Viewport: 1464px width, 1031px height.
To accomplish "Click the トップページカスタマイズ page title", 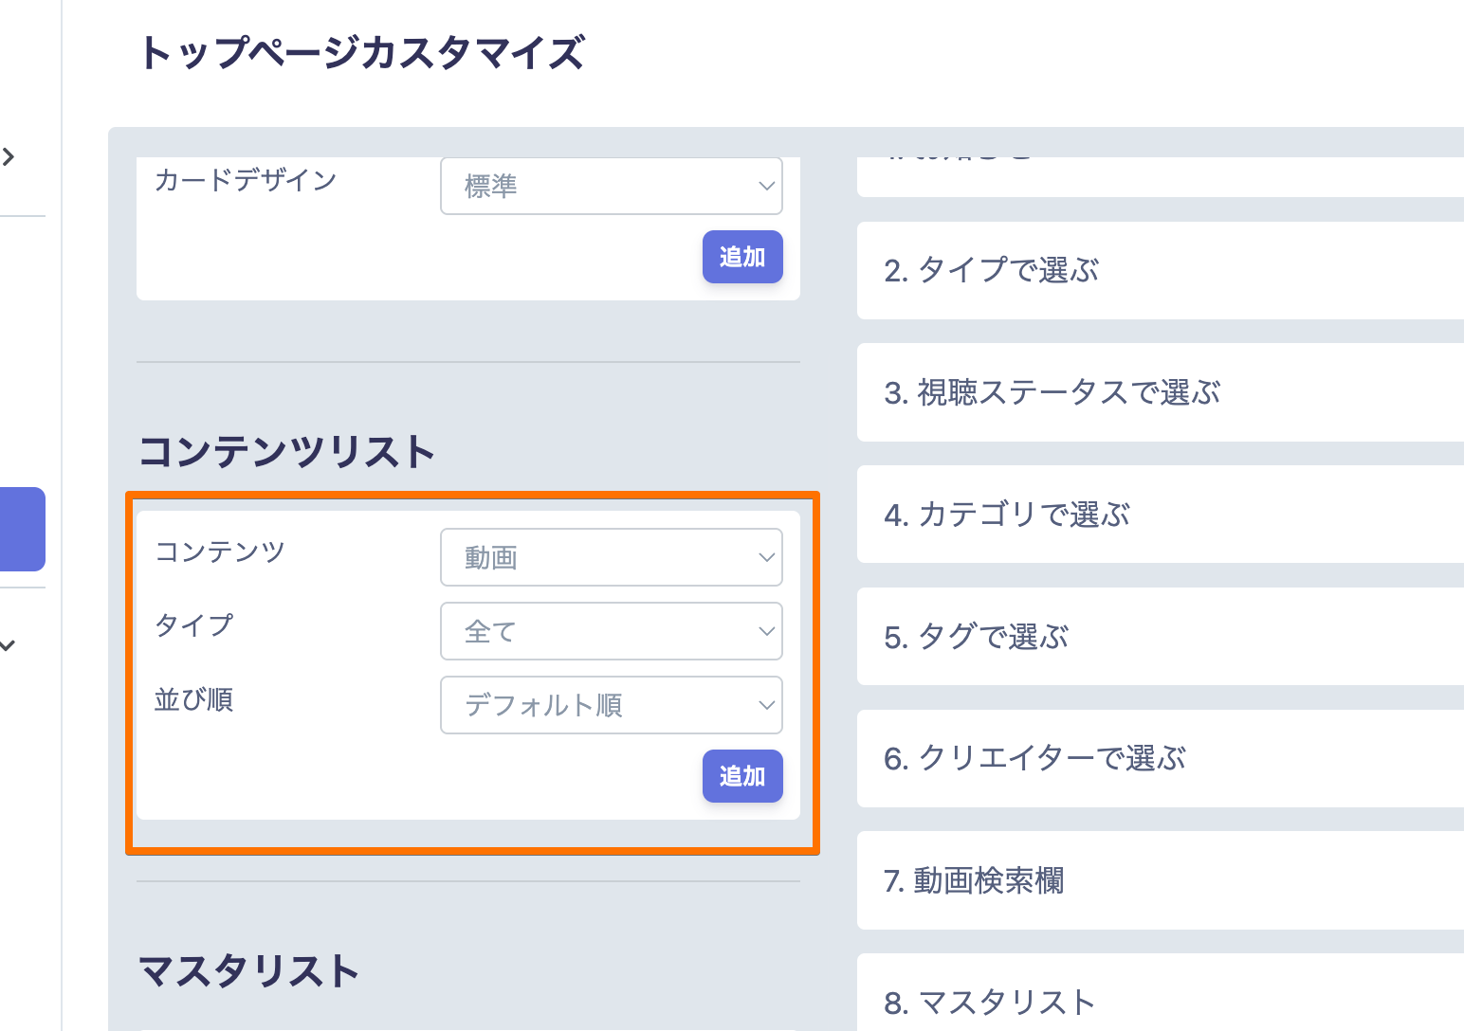I will tap(361, 53).
